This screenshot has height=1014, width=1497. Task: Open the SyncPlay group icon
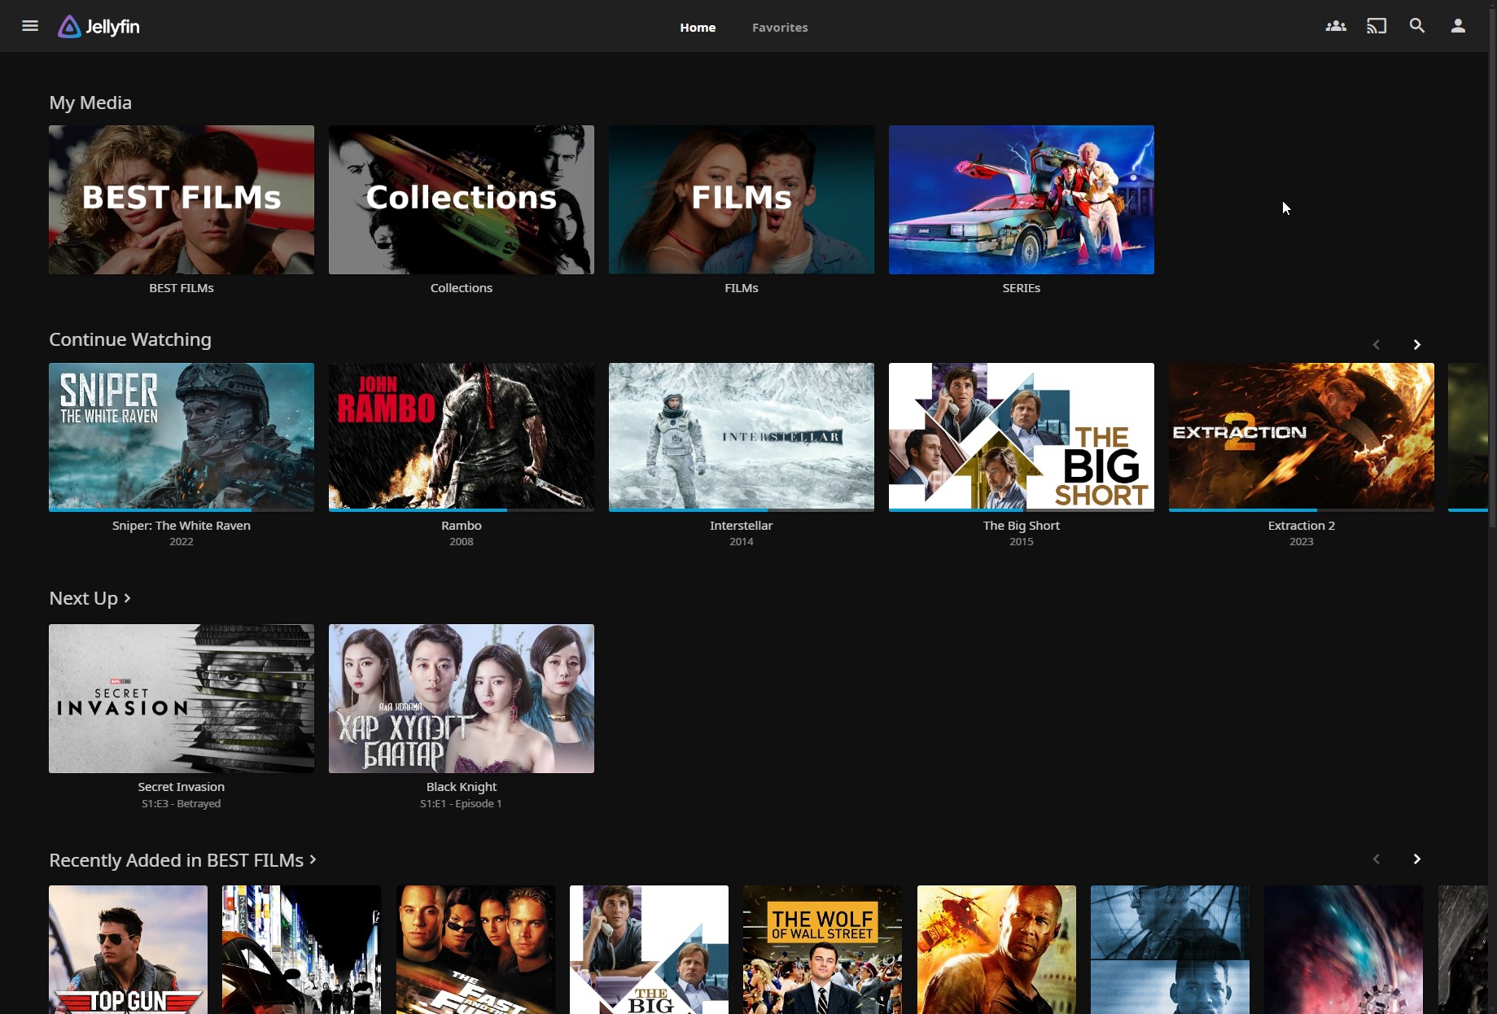coord(1336,26)
